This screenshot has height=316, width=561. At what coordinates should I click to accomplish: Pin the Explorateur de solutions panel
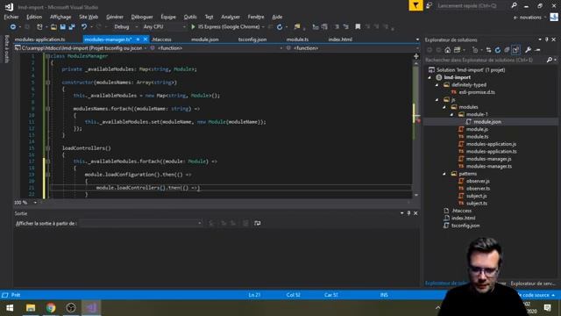coord(547,39)
